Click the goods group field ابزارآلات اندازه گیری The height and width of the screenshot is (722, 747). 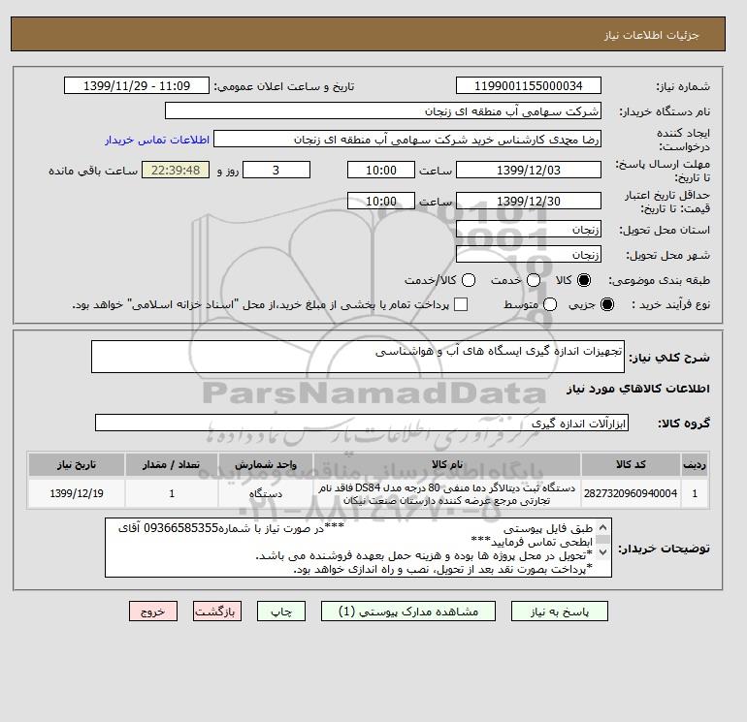[362, 423]
